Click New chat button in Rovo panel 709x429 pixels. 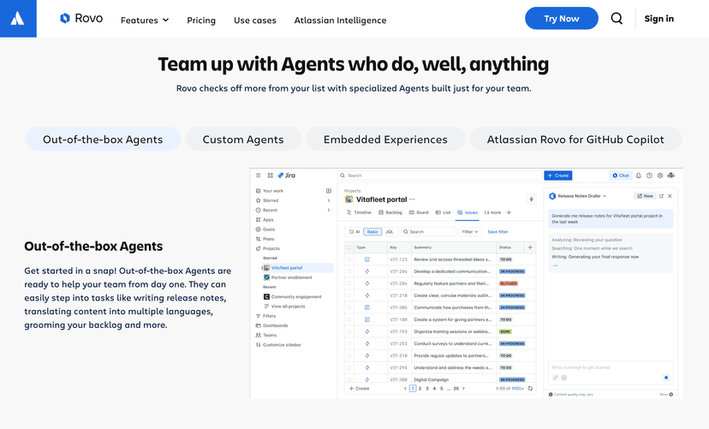(x=645, y=196)
